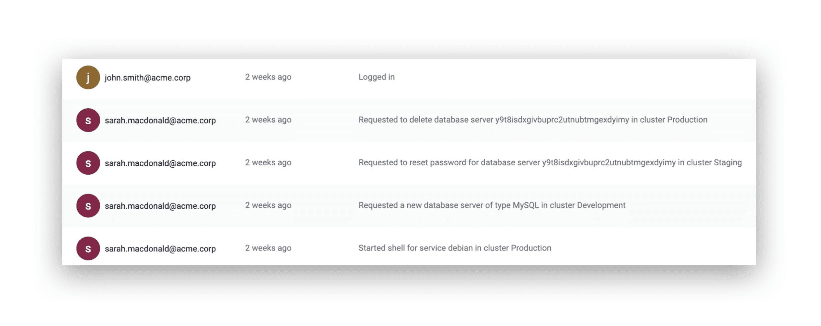Click avatar beside delete database server entry
The height and width of the screenshot is (326, 821).
coord(88,120)
